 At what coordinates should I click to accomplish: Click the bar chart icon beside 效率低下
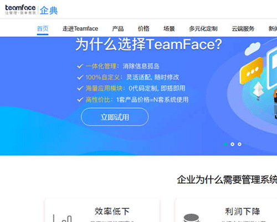pos(62,218)
